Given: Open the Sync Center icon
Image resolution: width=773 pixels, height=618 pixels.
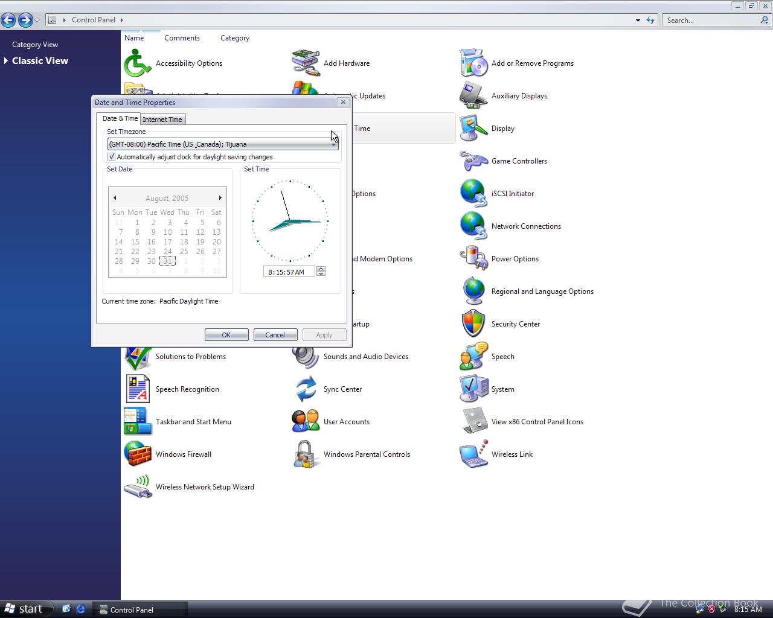Looking at the screenshot, I should (x=306, y=389).
